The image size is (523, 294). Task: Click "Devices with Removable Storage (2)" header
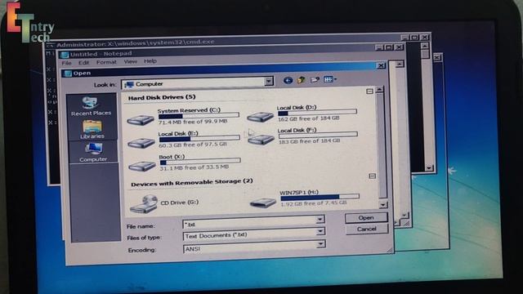click(x=192, y=183)
